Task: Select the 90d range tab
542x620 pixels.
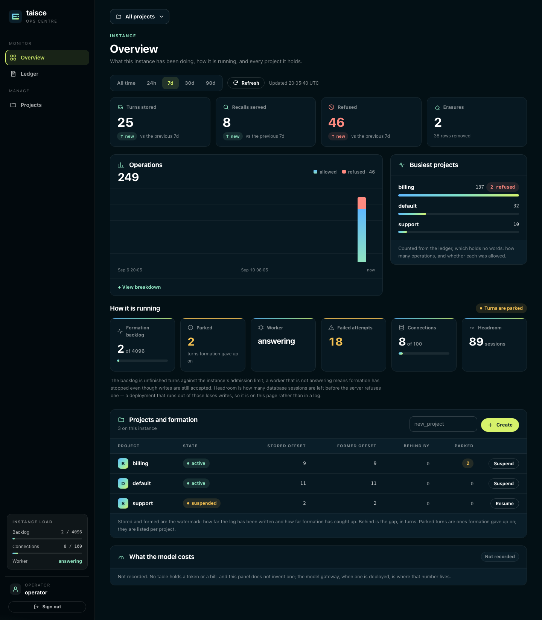Action: [211, 83]
